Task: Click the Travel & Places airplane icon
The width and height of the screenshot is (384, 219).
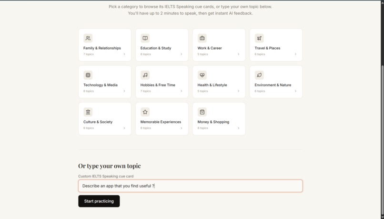Action: pyautogui.click(x=259, y=38)
